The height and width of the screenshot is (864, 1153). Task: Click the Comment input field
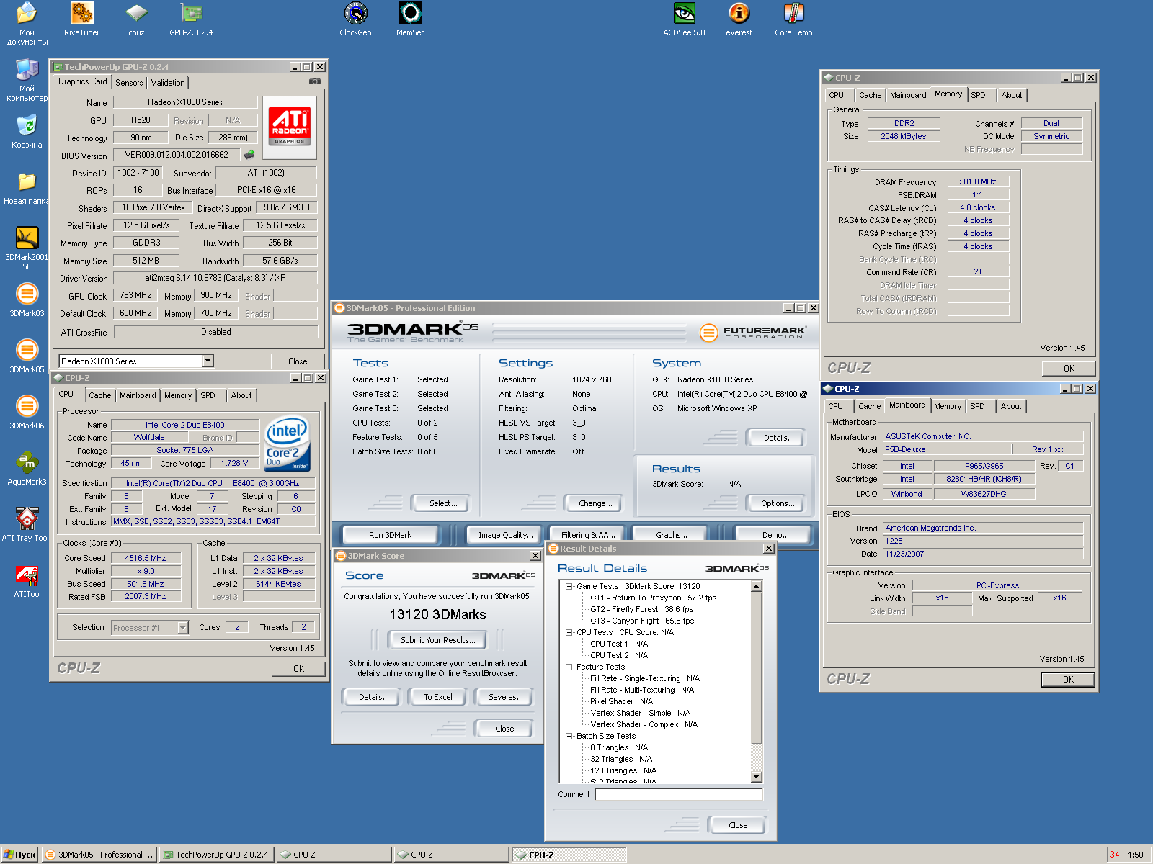[679, 794]
